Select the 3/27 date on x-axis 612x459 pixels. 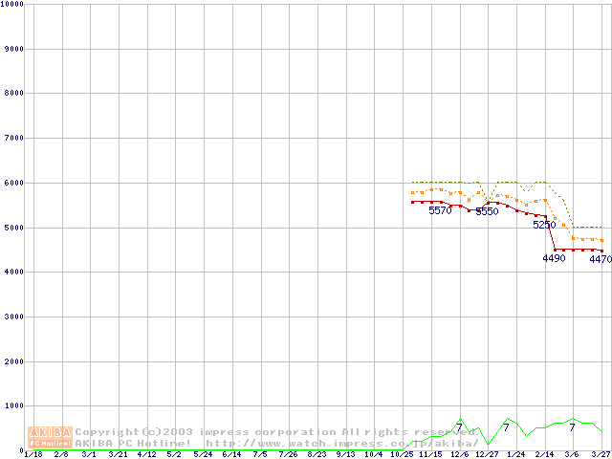(601, 454)
